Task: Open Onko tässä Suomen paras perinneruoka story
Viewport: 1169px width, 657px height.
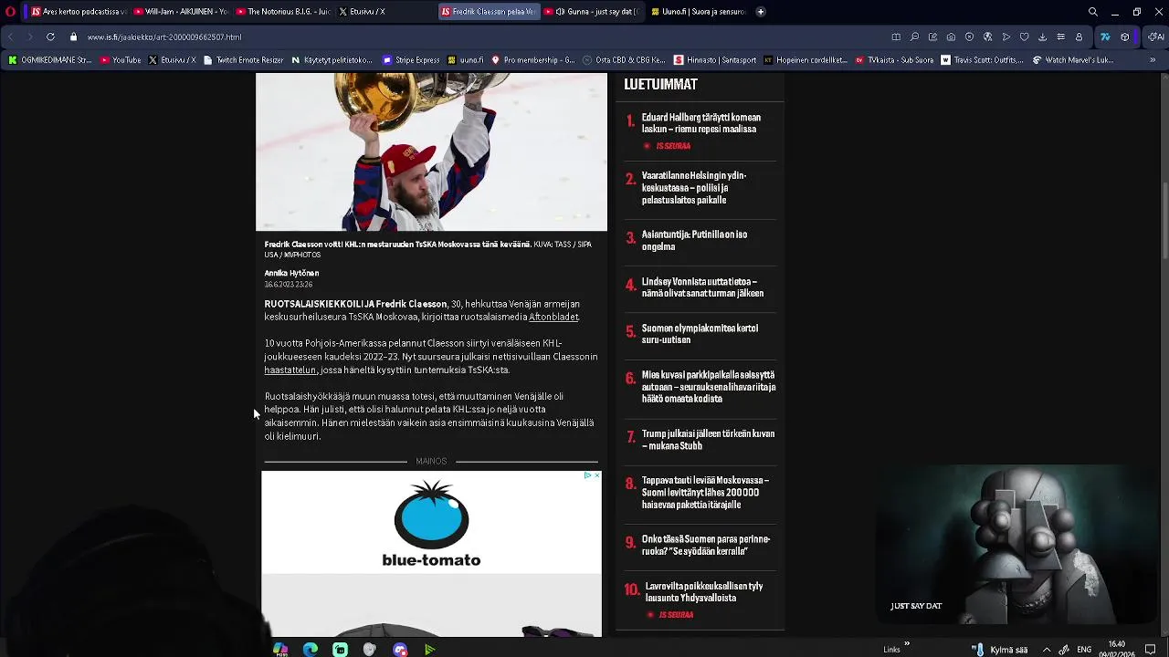Action: pos(706,545)
